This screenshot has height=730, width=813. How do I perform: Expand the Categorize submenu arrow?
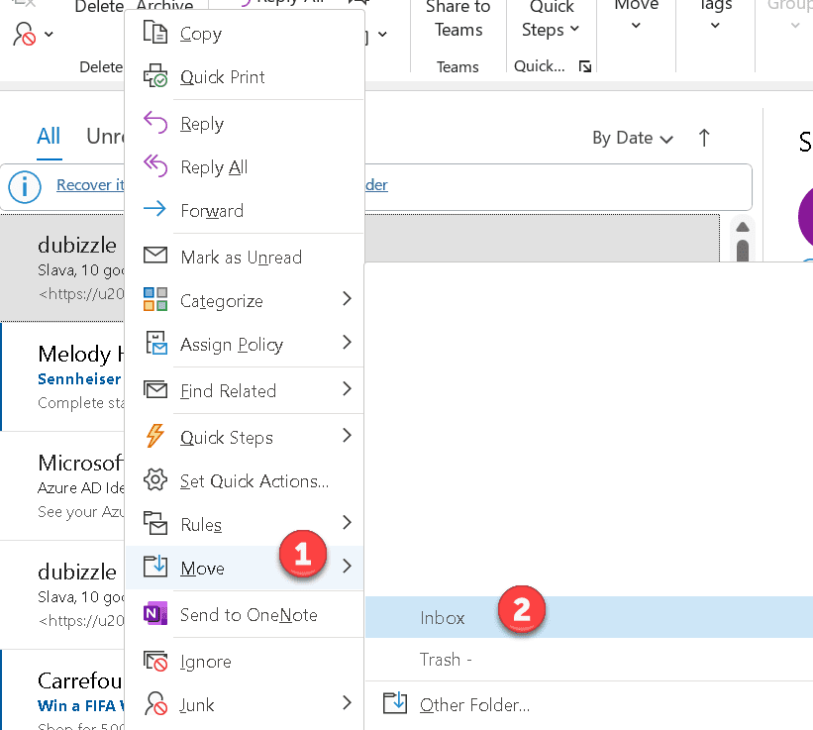coord(347,299)
